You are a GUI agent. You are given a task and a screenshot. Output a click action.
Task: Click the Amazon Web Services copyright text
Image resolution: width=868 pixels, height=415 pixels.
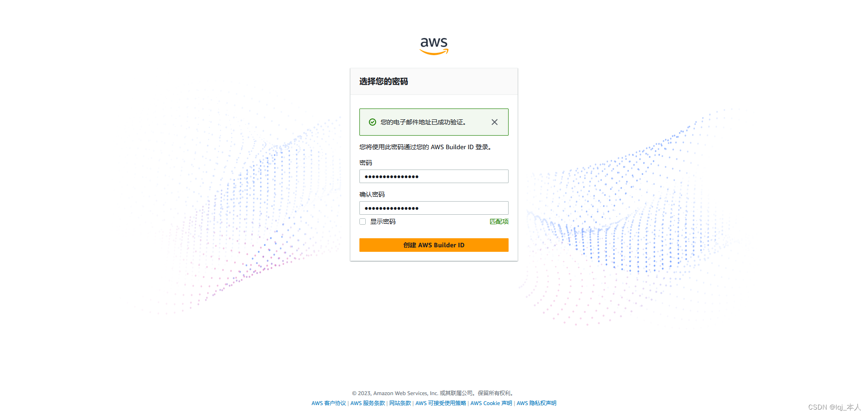point(434,393)
